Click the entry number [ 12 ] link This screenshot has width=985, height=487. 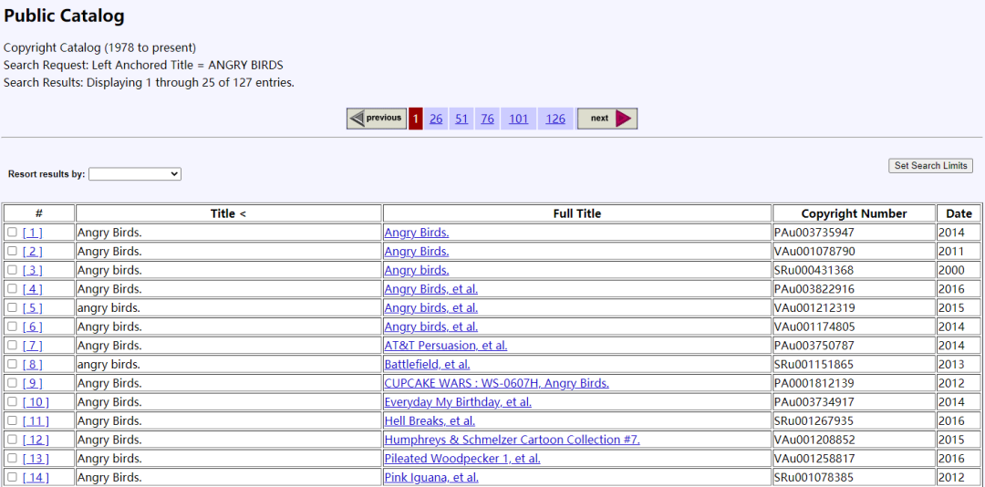point(36,440)
